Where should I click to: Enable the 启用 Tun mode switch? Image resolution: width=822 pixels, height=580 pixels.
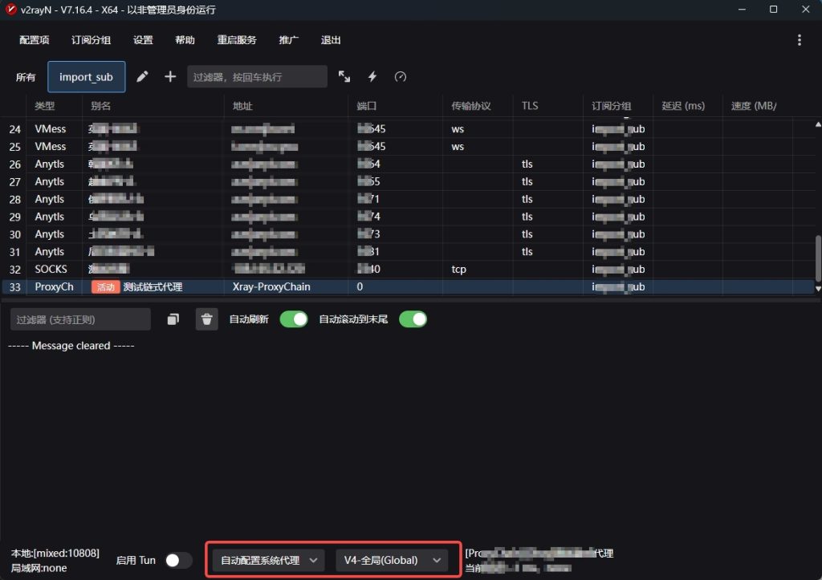[x=178, y=561]
